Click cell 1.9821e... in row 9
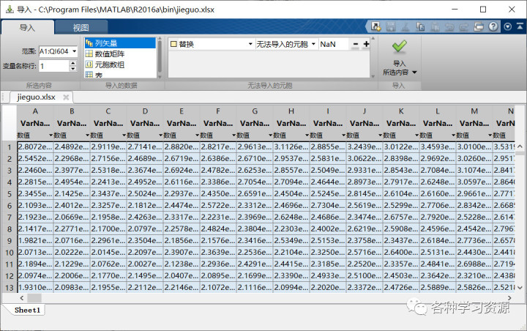Screen dimensions: 527x331 click(35, 240)
